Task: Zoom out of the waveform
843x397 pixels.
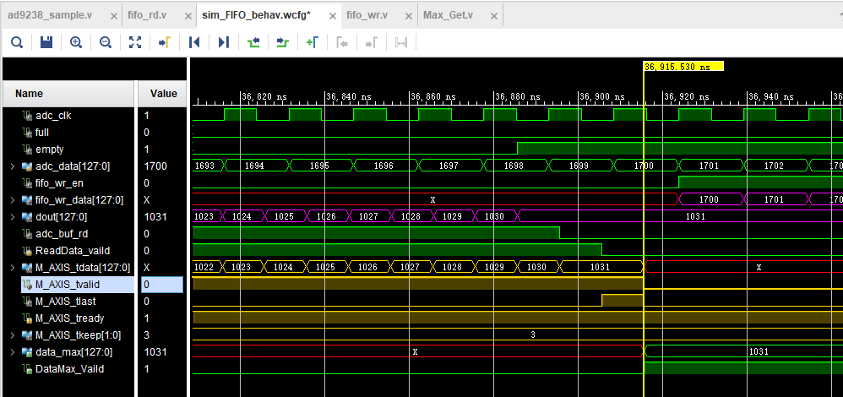Action: pyautogui.click(x=106, y=42)
